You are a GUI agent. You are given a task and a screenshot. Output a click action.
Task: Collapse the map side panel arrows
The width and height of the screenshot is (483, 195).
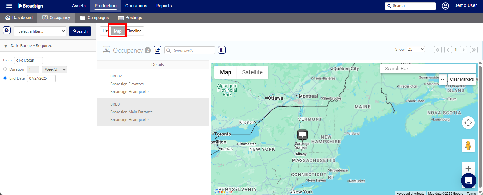click(443, 79)
